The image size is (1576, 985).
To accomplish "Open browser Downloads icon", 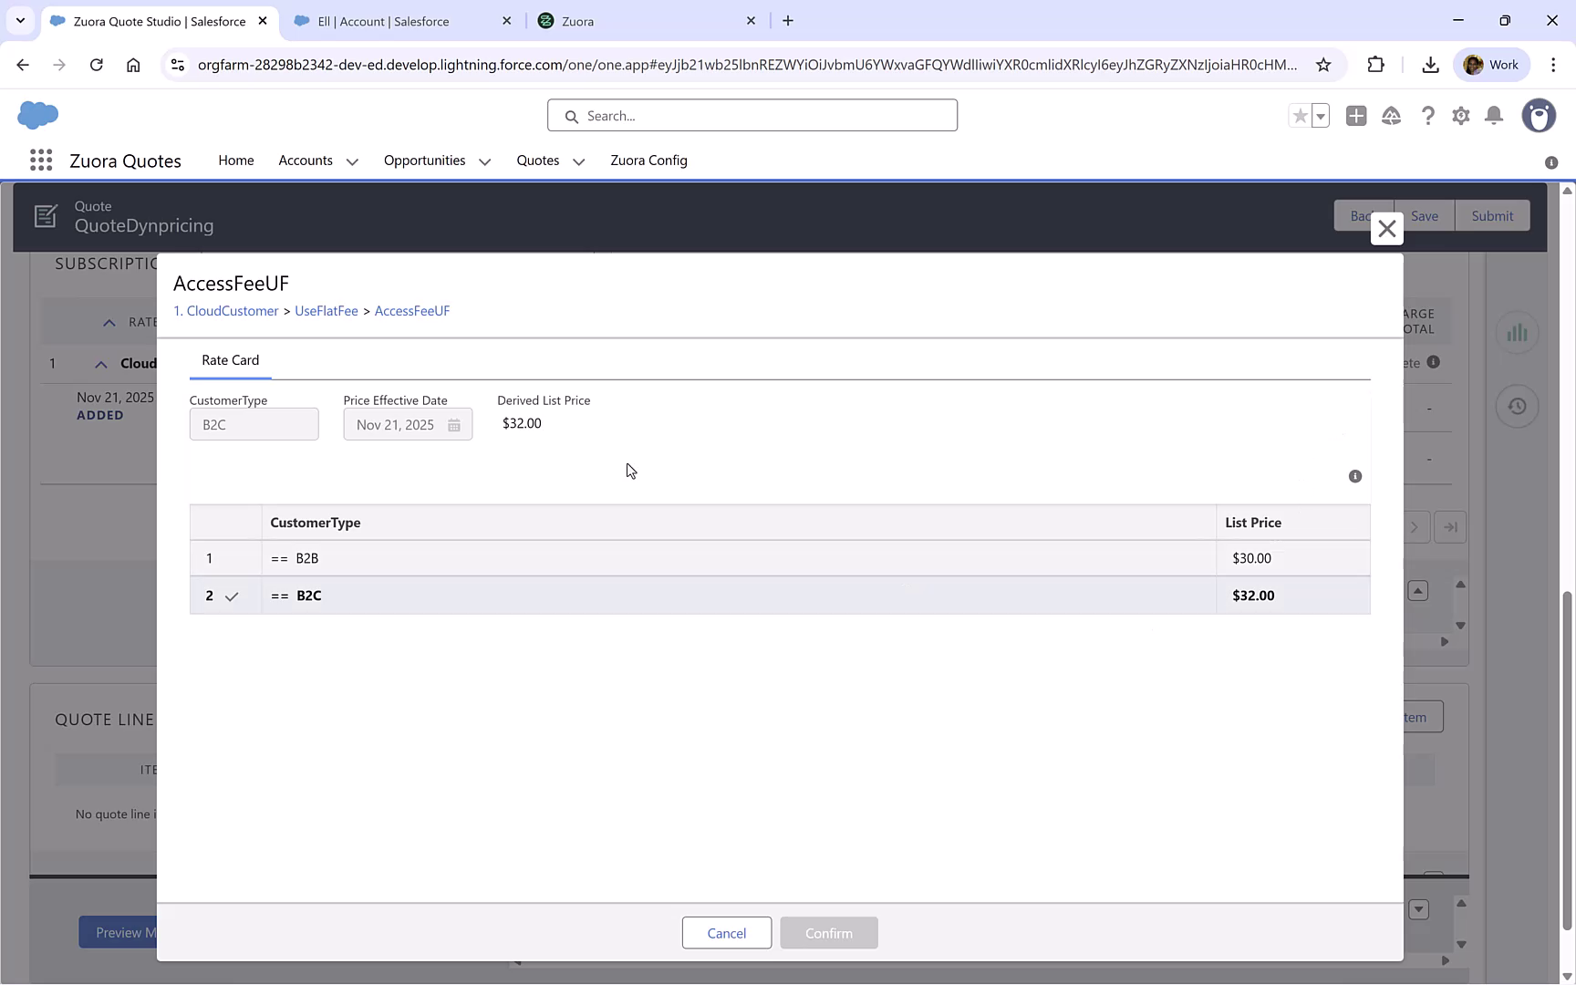I will [1429, 64].
